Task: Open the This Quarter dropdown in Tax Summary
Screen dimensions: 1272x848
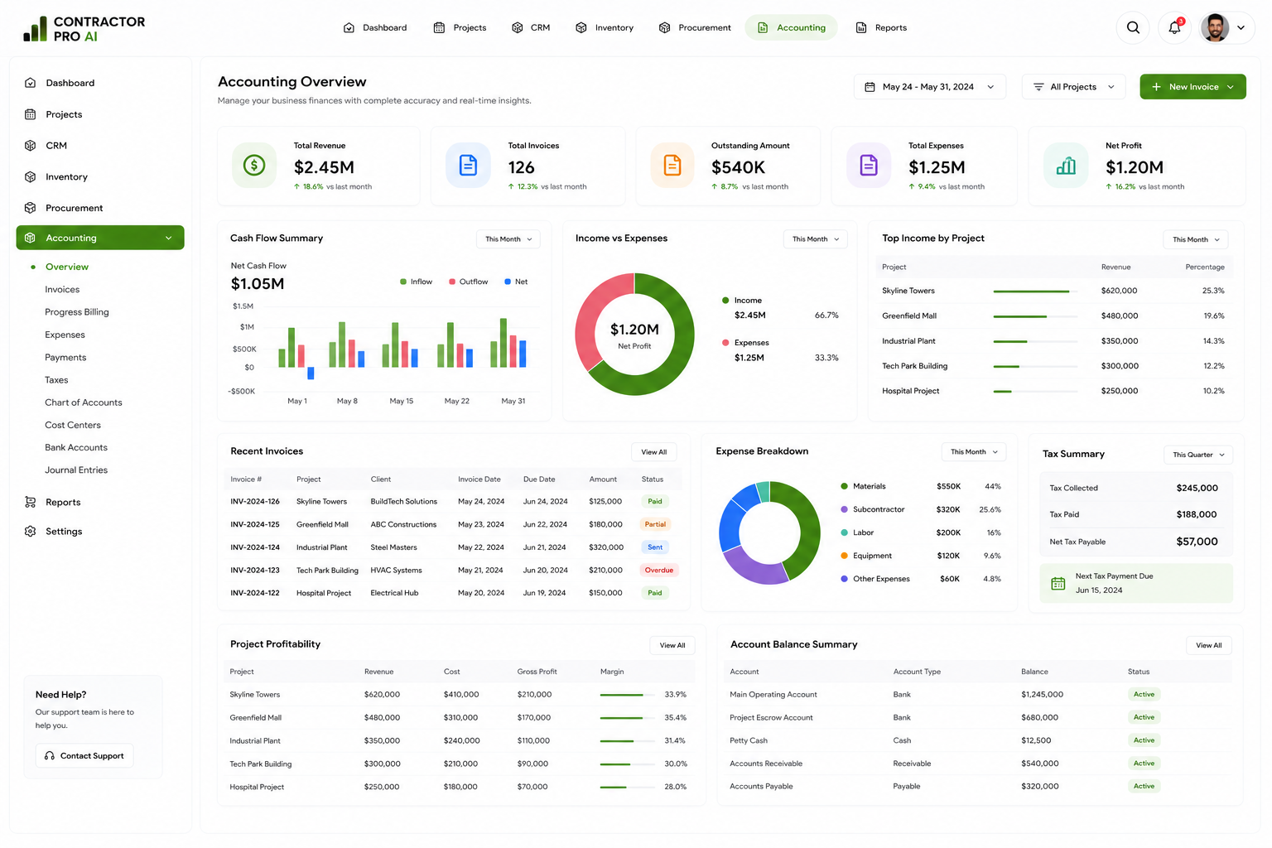Action: (1198, 455)
